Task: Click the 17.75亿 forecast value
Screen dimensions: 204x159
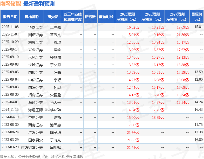Action: [158, 110]
